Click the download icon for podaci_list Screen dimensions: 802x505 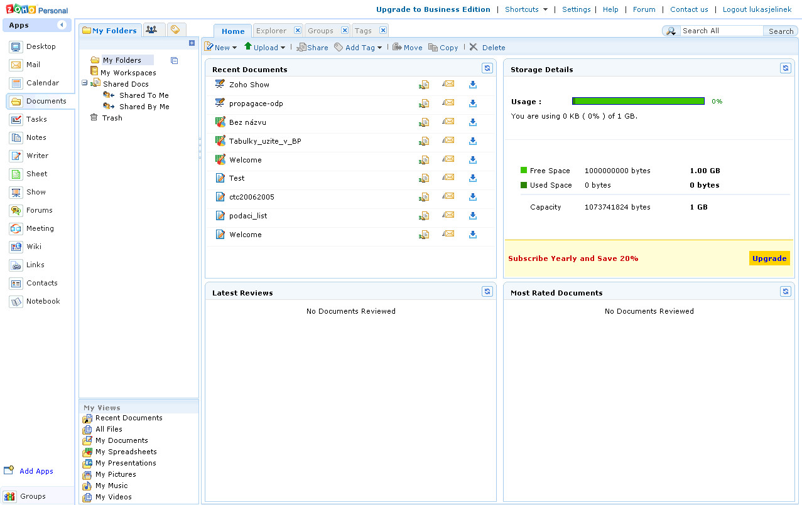point(473,216)
